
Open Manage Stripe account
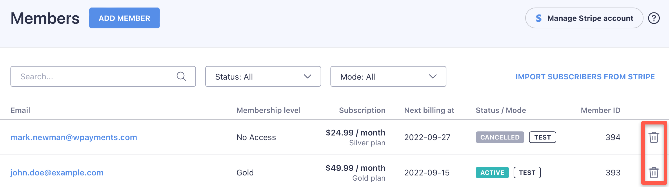click(584, 18)
